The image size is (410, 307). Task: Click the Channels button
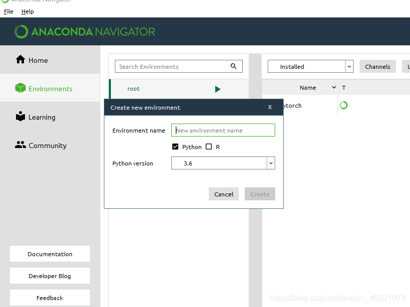pos(378,67)
